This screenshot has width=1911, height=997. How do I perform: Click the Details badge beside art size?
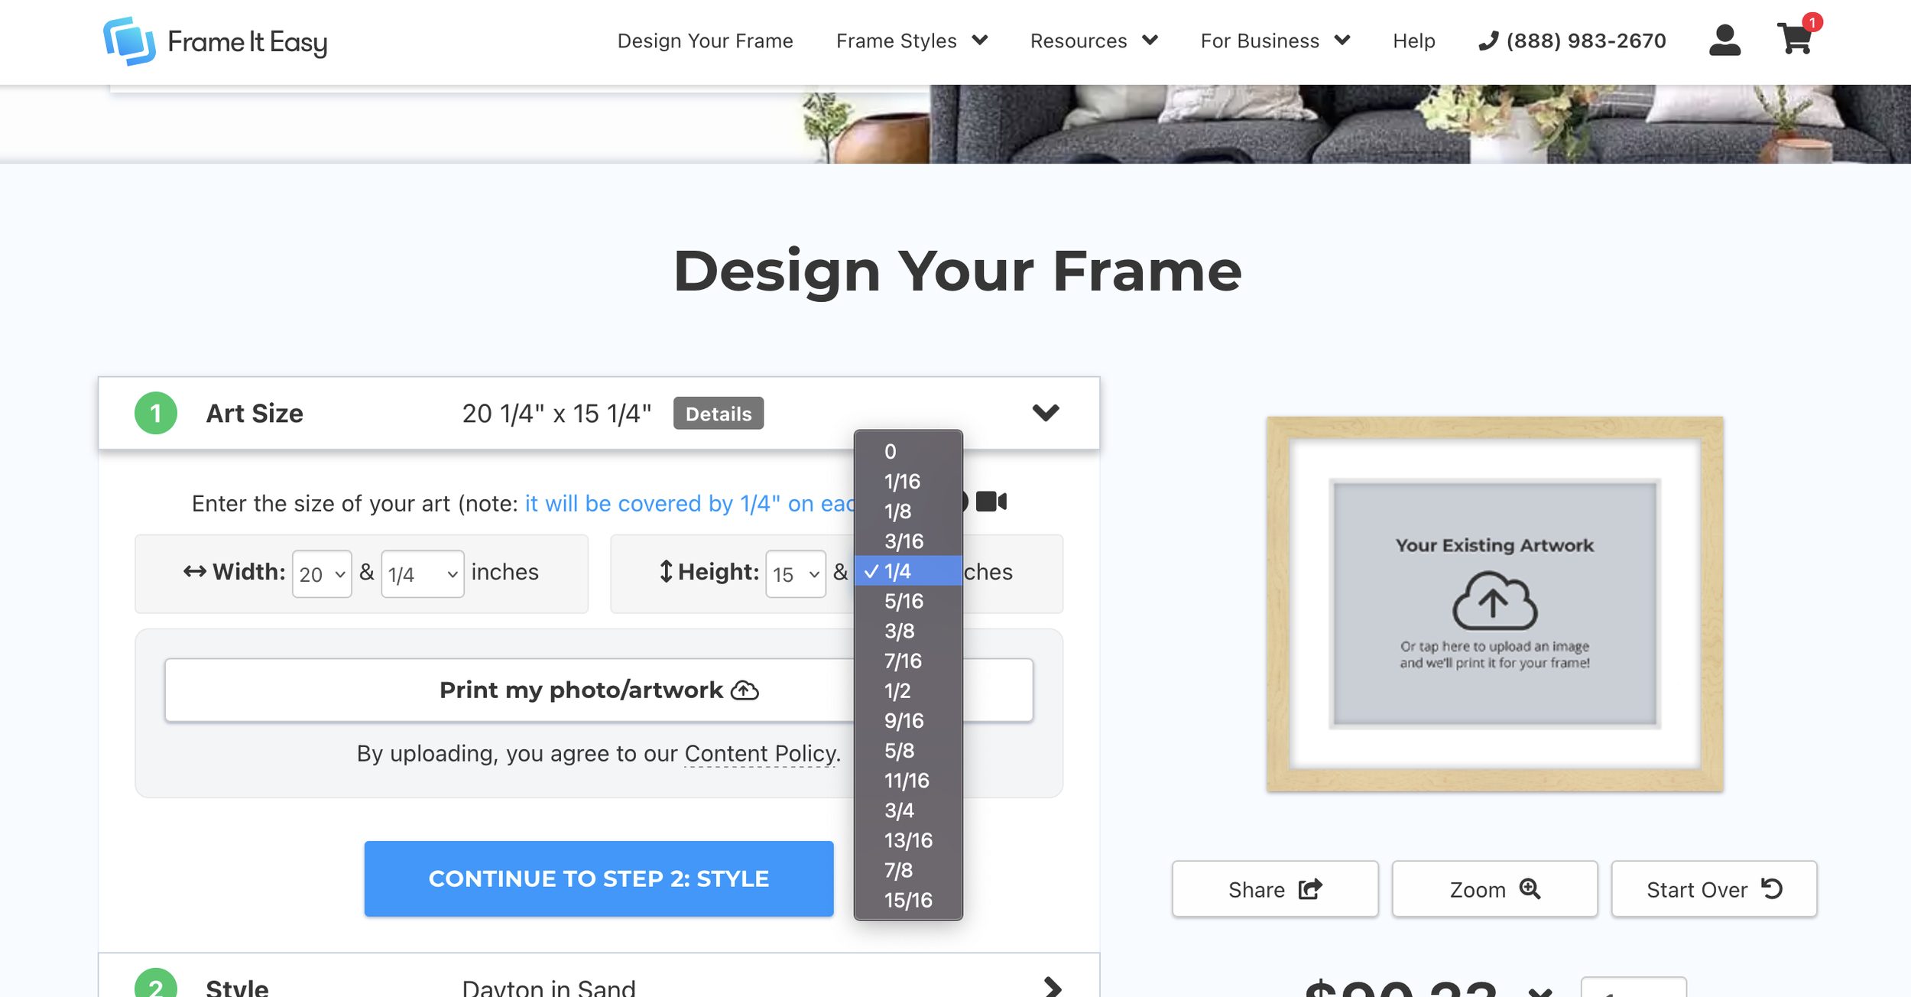pos(718,414)
